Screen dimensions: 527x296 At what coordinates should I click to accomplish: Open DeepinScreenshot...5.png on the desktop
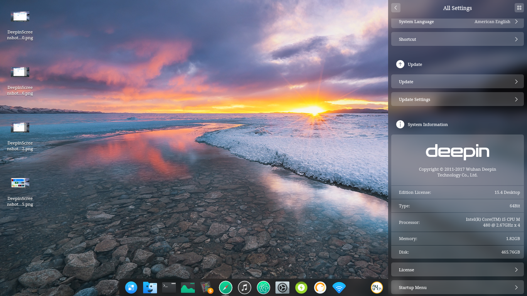20,183
